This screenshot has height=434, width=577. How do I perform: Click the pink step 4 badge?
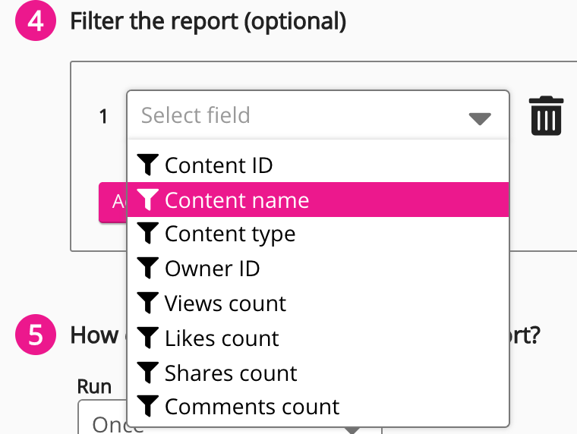(36, 21)
